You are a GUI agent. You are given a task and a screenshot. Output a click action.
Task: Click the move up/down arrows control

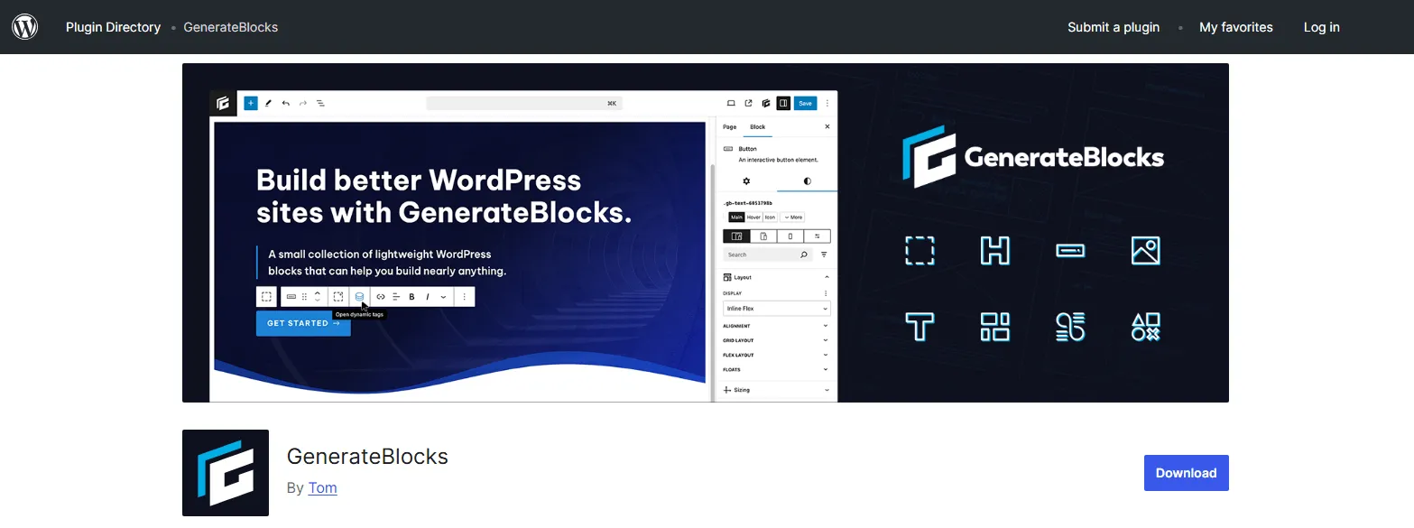(x=317, y=296)
